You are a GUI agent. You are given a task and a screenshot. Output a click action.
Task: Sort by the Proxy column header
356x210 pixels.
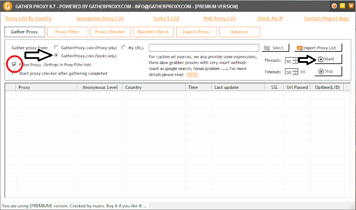coord(47,87)
